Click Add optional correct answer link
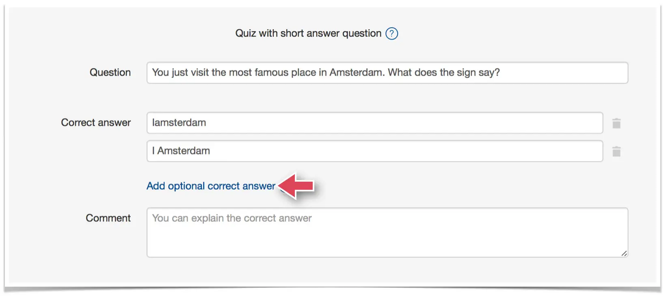Screen dimensions: 666x296 [211, 186]
